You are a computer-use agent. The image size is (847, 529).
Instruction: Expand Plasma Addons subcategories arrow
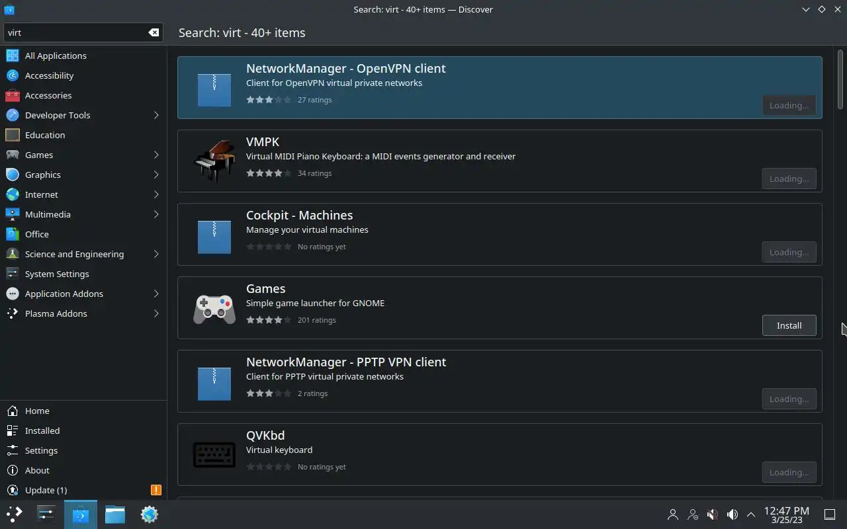[156, 313]
